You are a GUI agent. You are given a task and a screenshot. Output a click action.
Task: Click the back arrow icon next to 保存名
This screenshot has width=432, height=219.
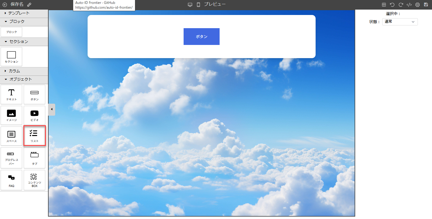pyautogui.click(x=4, y=4)
